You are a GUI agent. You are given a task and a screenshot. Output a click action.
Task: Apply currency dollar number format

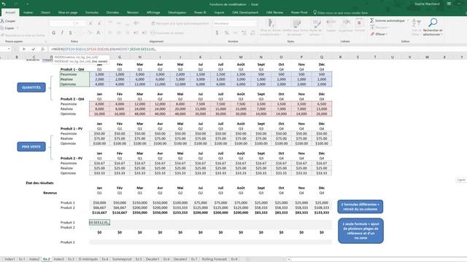[x=217, y=33]
